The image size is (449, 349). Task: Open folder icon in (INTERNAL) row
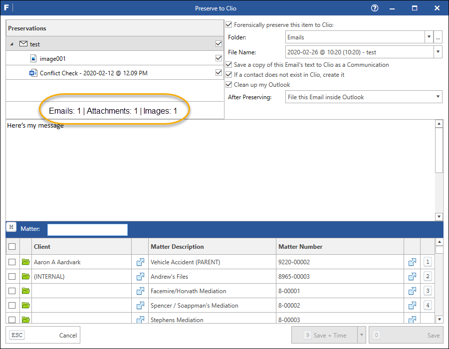click(x=26, y=276)
